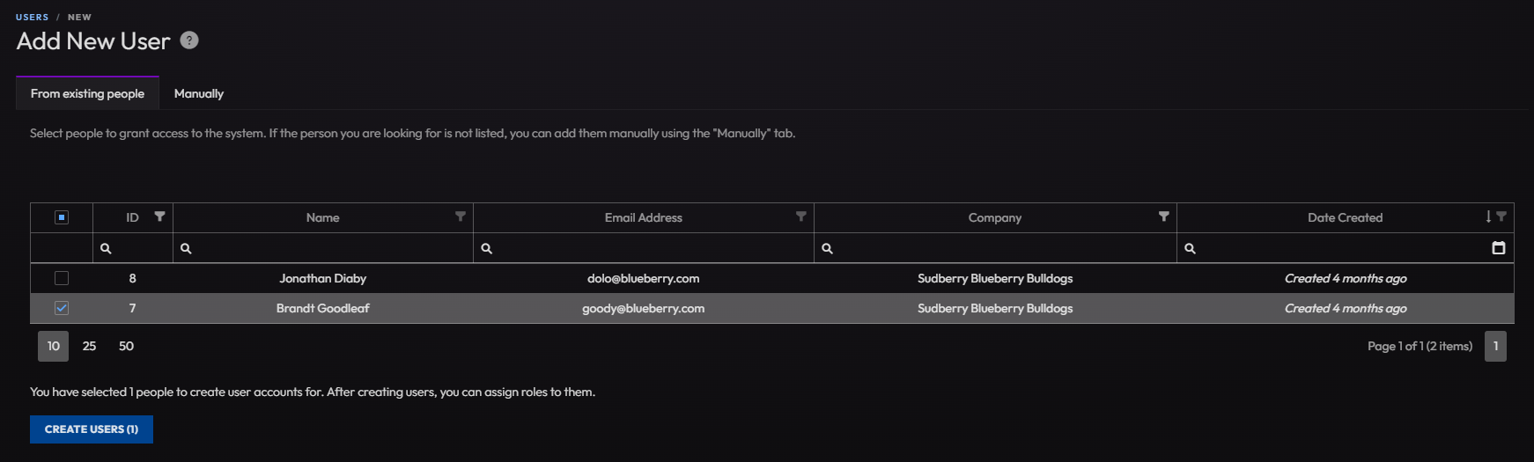Click the Company column header

[995, 217]
